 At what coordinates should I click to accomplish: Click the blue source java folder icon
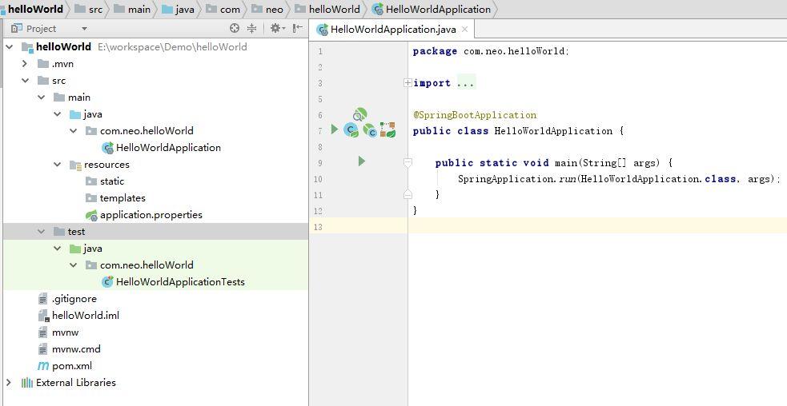tap(75, 114)
